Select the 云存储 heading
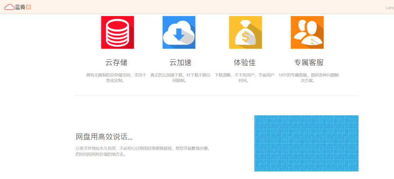The width and height of the screenshot is (394, 179). 116,62
